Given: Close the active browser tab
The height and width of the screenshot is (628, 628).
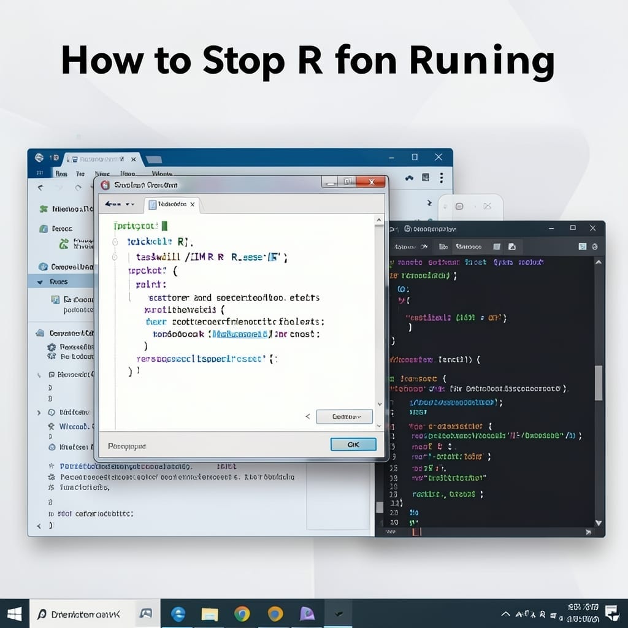Looking at the screenshot, I should click(x=133, y=159).
